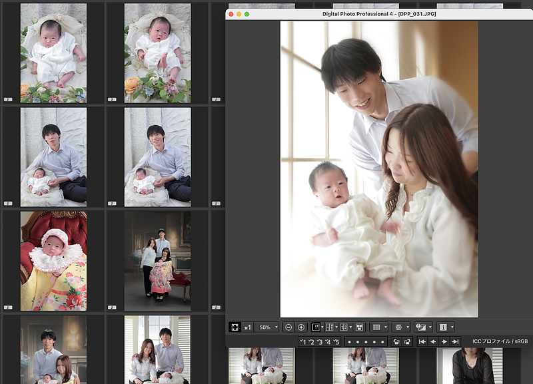Image resolution: width=533 pixels, height=384 pixels.
Task: Go to the next image
Action: point(444,341)
